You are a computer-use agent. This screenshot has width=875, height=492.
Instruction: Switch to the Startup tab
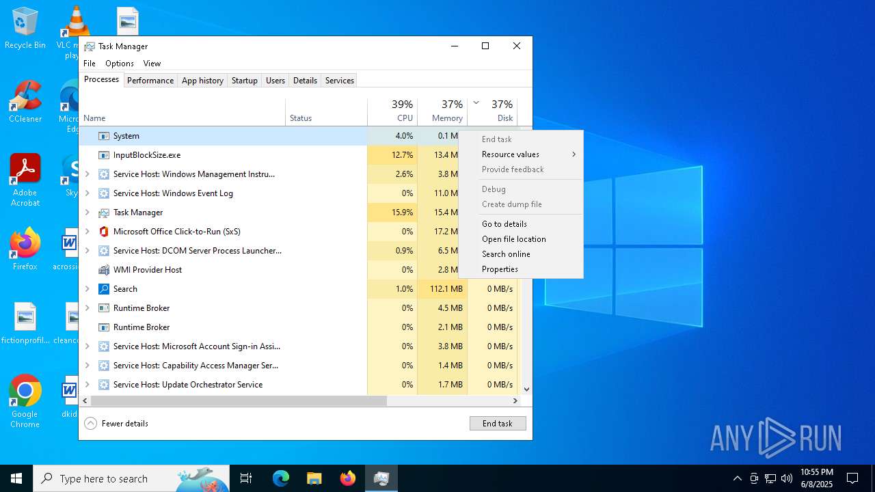tap(244, 81)
